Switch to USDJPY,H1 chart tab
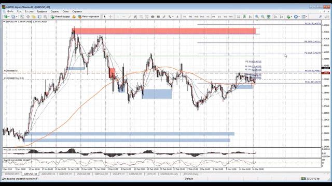 (x=119, y=174)
